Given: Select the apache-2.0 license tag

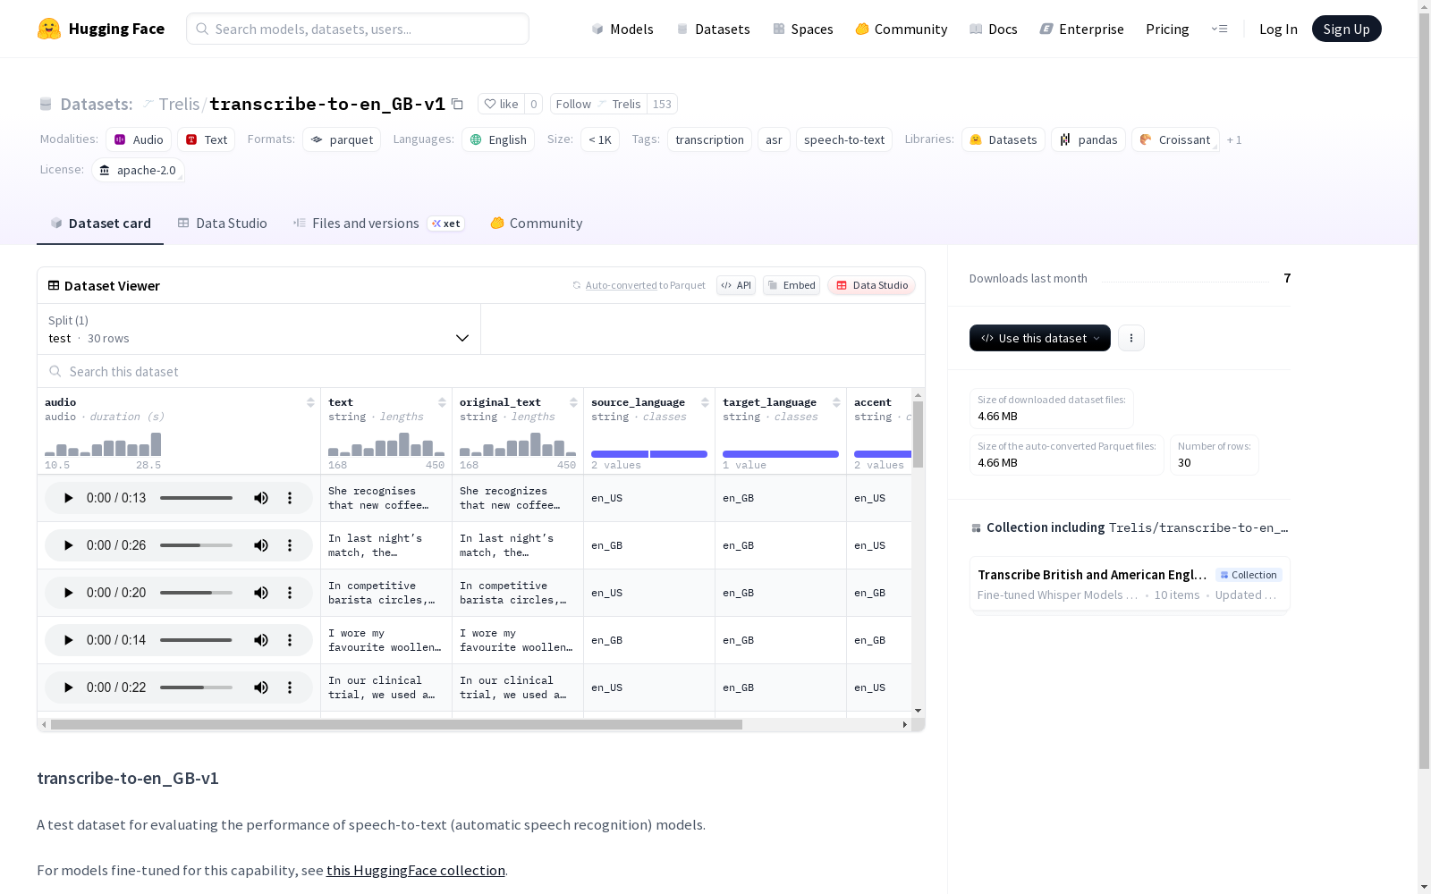Looking at the screenshot, I should click(x=138, y=170).
